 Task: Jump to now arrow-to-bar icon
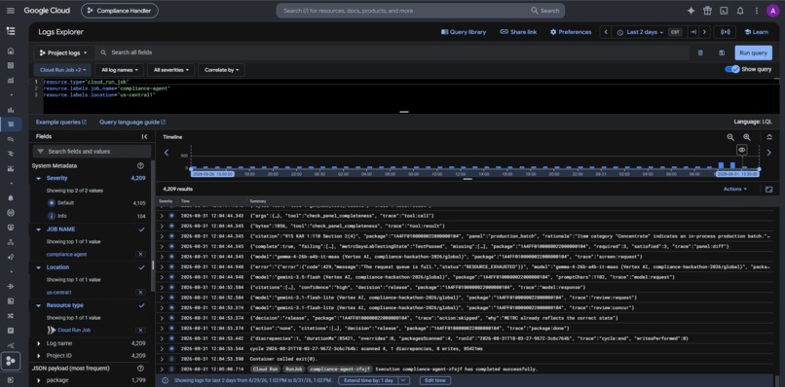tap(693, 32)
